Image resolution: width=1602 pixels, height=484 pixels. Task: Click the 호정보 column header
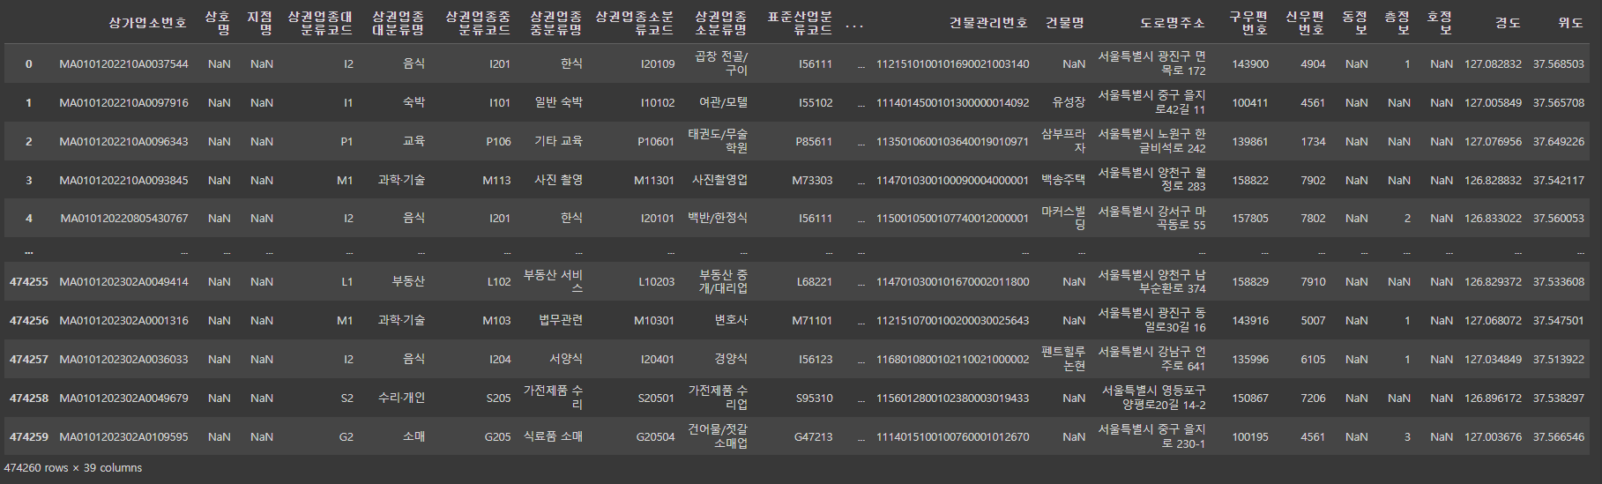coord(1440,23)
